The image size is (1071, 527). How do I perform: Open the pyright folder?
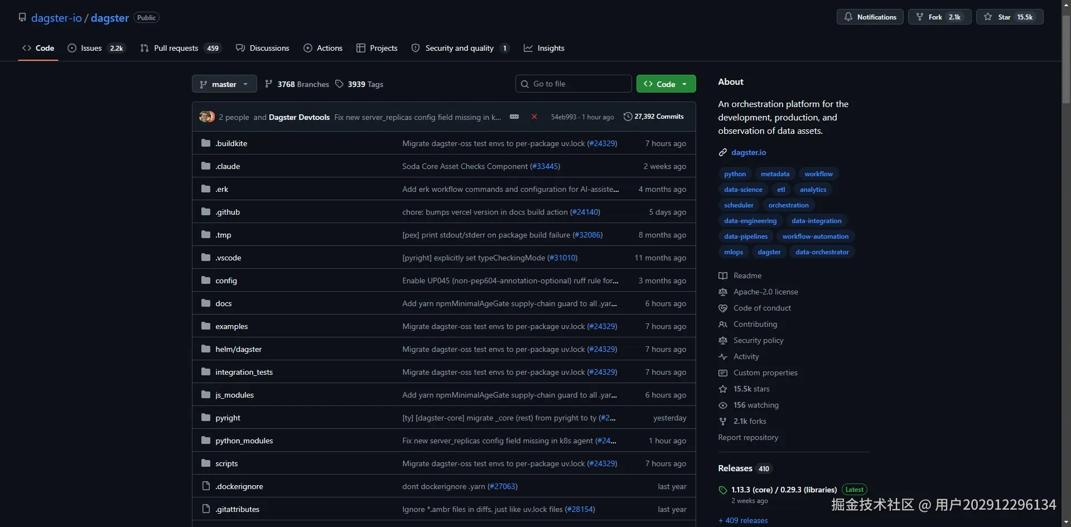pos(228,418)
